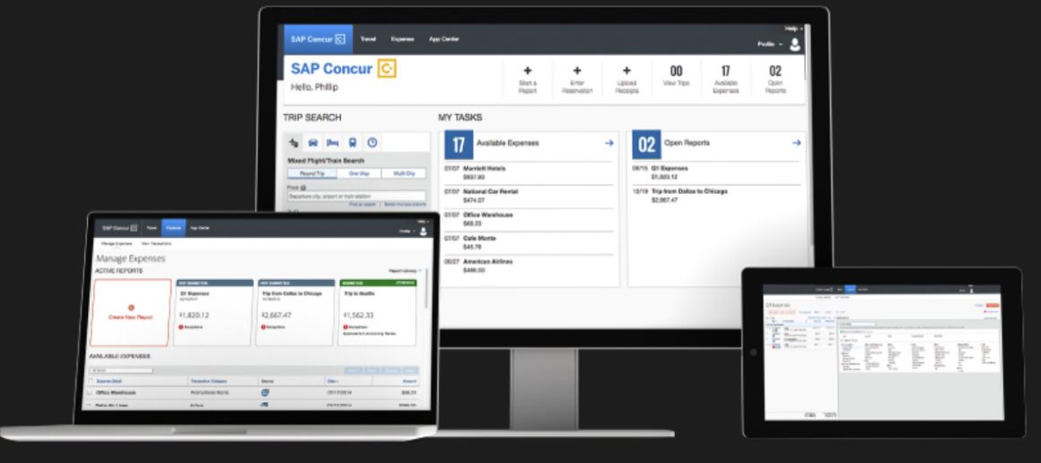Open the Profile dropdown on the monitor

point(767,44)
